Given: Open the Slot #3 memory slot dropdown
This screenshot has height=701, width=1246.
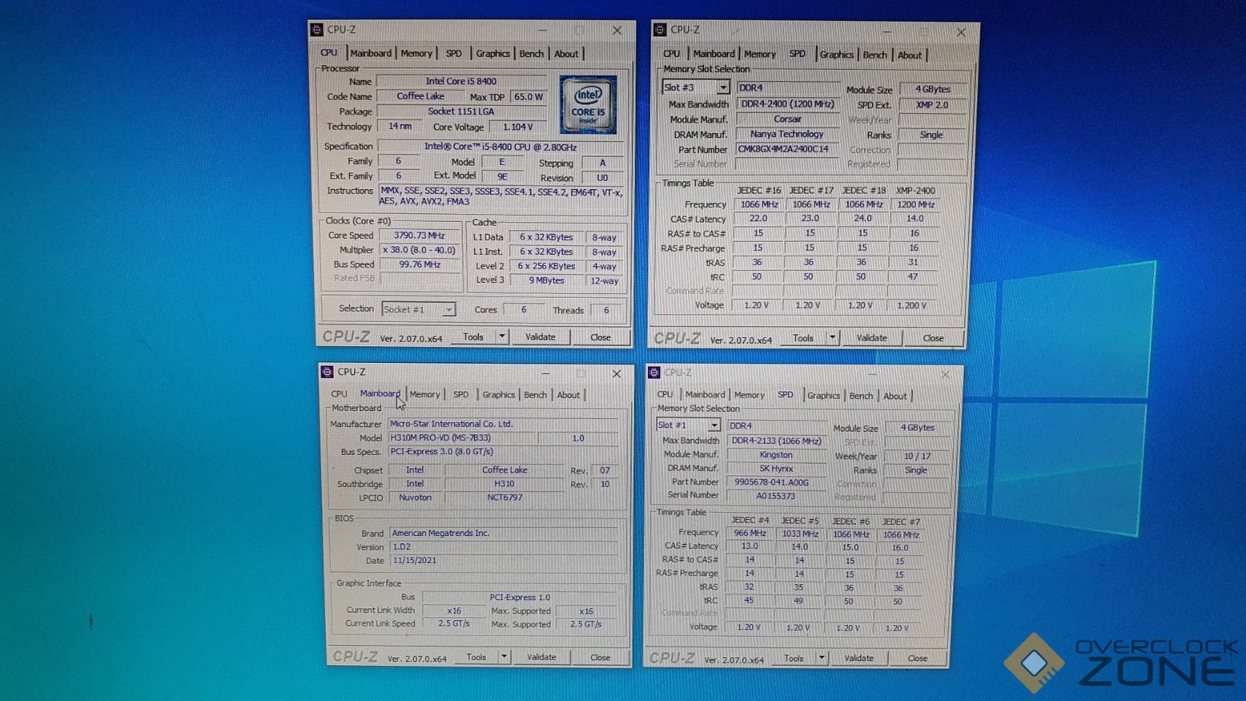Looking at the screenshot, I should click(x=723, y=88).
